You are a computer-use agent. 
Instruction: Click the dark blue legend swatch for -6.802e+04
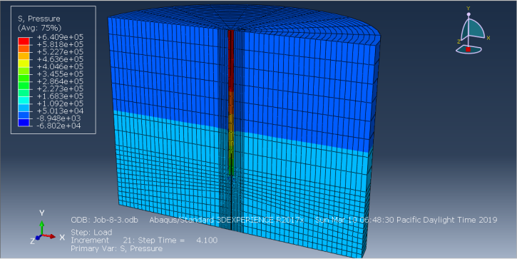pos(24,123)
